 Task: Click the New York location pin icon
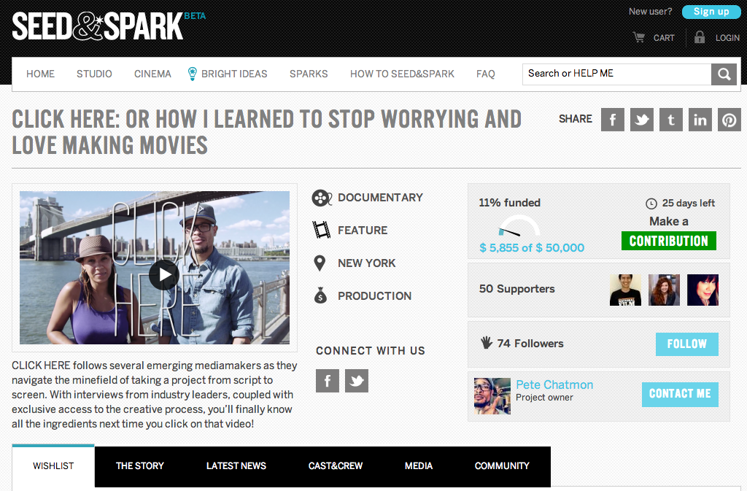pyautogui.click(x=320, y=263)
